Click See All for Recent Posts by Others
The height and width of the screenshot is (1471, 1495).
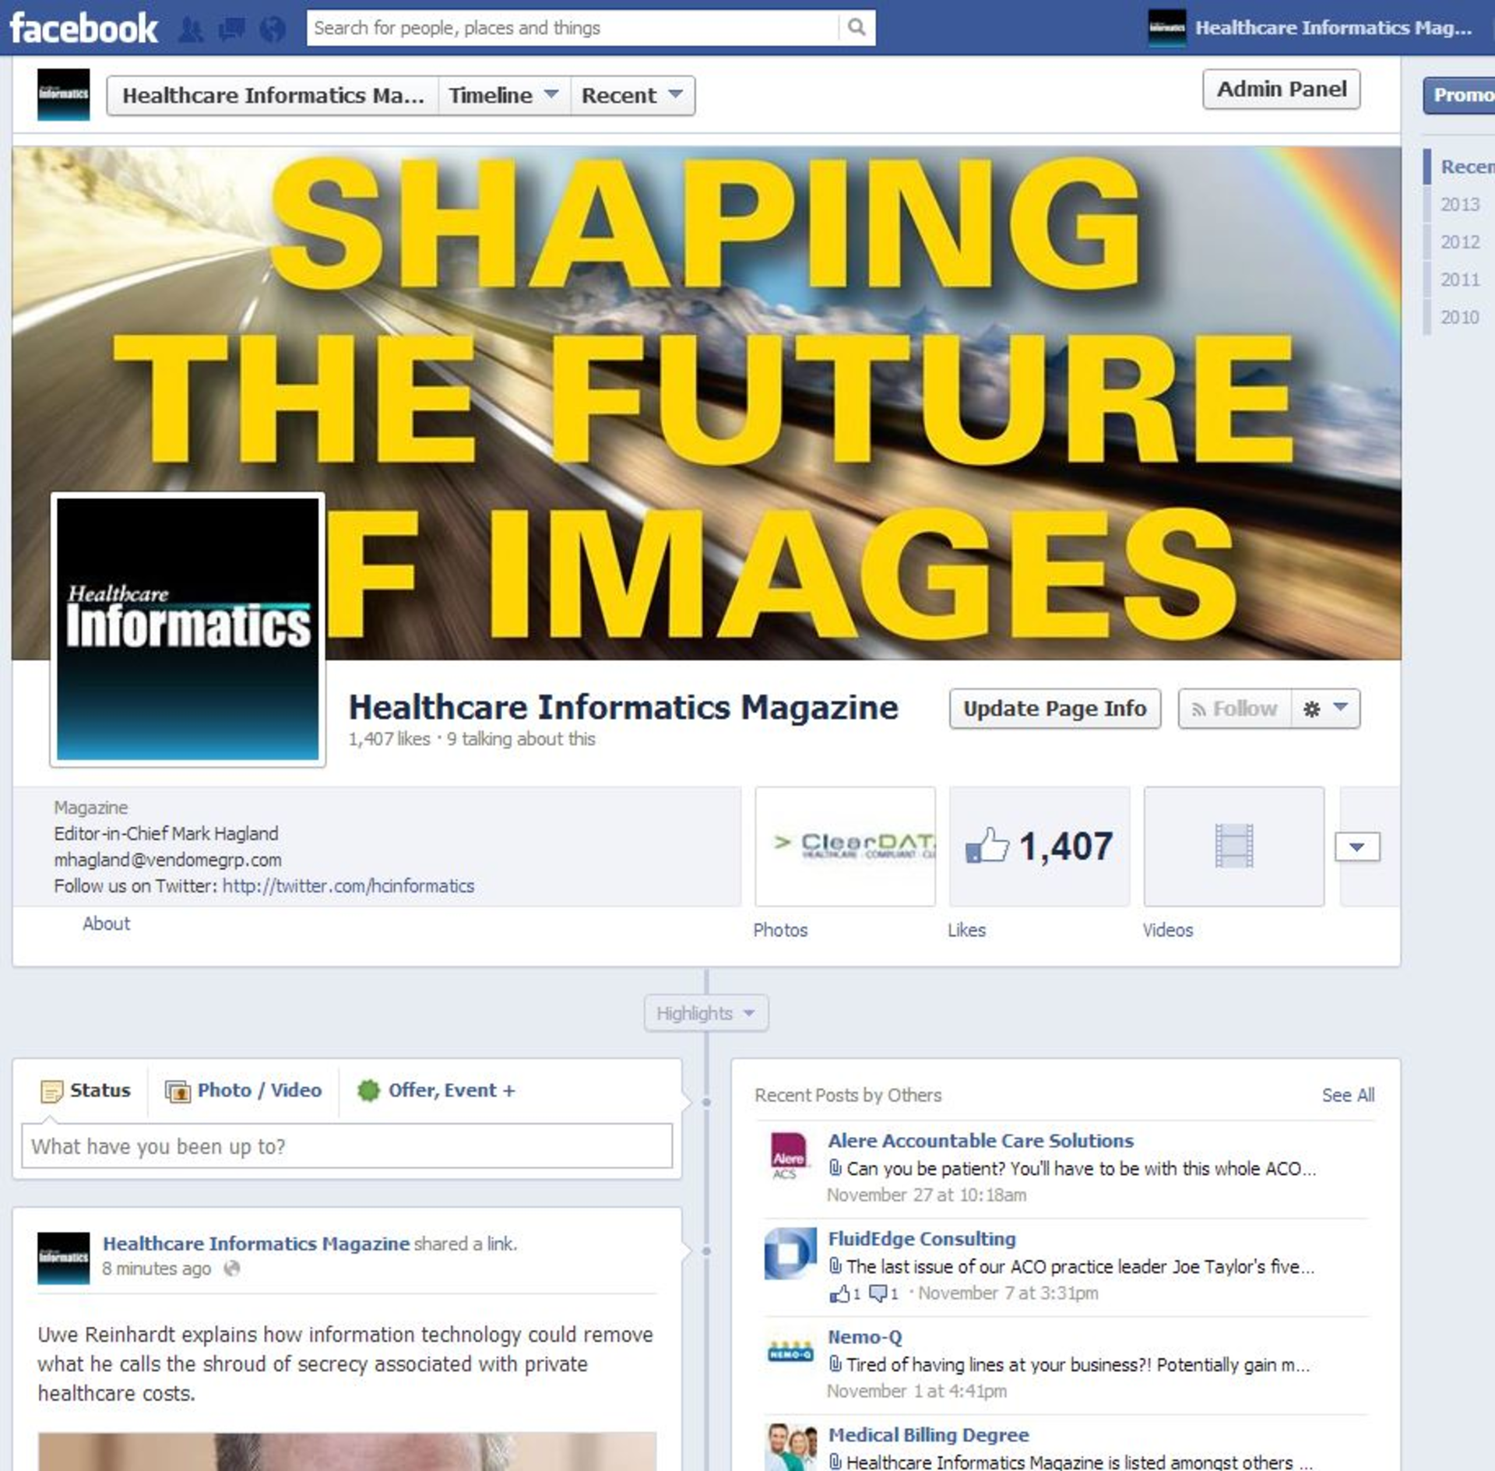click(1347, 1095)
